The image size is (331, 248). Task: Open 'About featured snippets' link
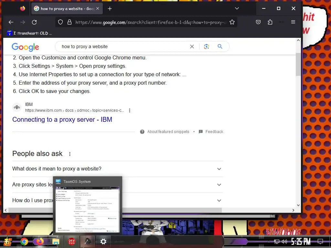[168, 132]
